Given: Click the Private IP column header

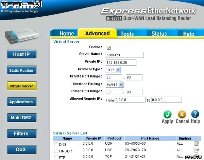Looking at the screenshot, I should click(93, 138).
